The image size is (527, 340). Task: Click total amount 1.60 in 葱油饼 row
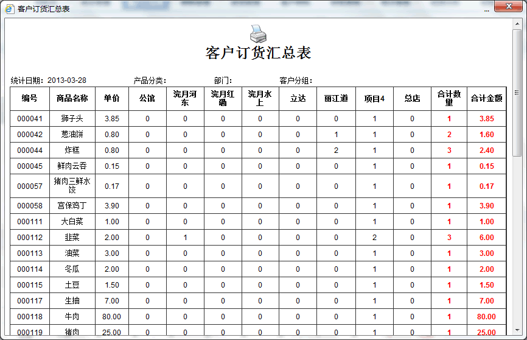487,134
